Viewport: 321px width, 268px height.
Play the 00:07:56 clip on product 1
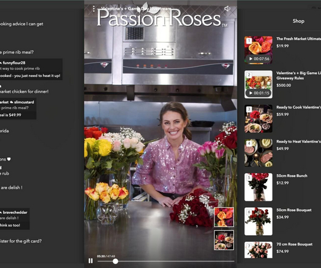click(259, 59)
